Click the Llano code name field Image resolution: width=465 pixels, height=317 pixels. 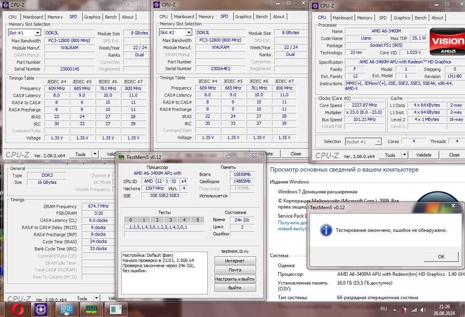click(x=366, y=38)
